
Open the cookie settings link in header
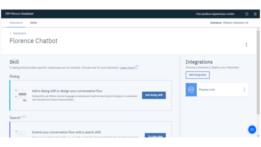(x=215, y=14)
